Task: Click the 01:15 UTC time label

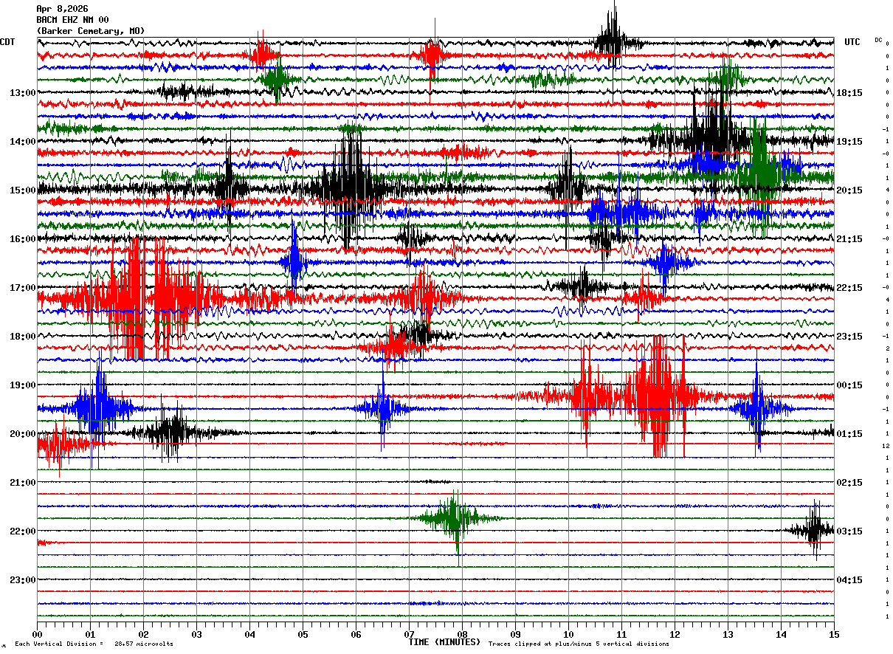Action: click(x=849, y=434)
